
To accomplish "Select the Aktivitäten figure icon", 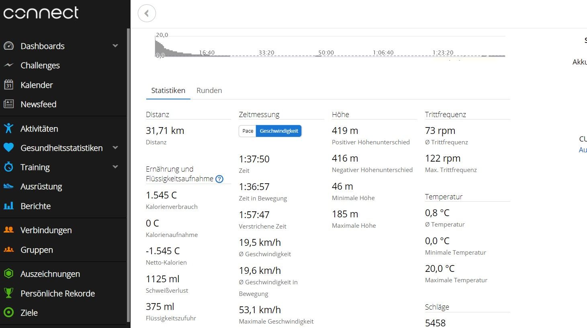I will click(x=8, y=128).
